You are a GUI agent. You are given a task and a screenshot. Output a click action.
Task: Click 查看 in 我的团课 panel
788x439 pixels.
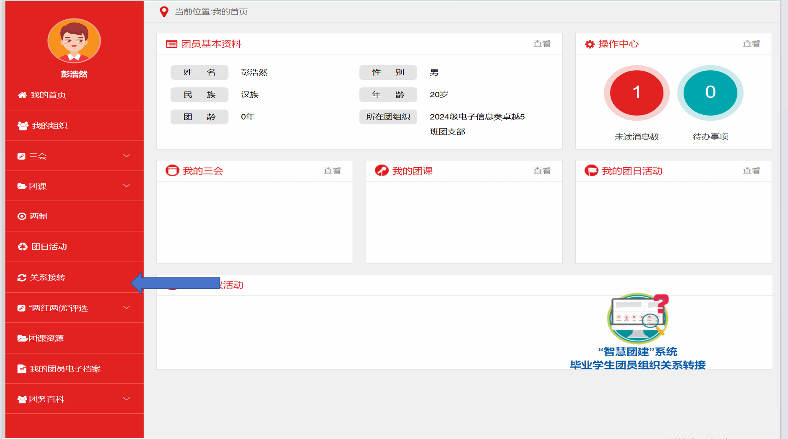[x=542, y=171]
